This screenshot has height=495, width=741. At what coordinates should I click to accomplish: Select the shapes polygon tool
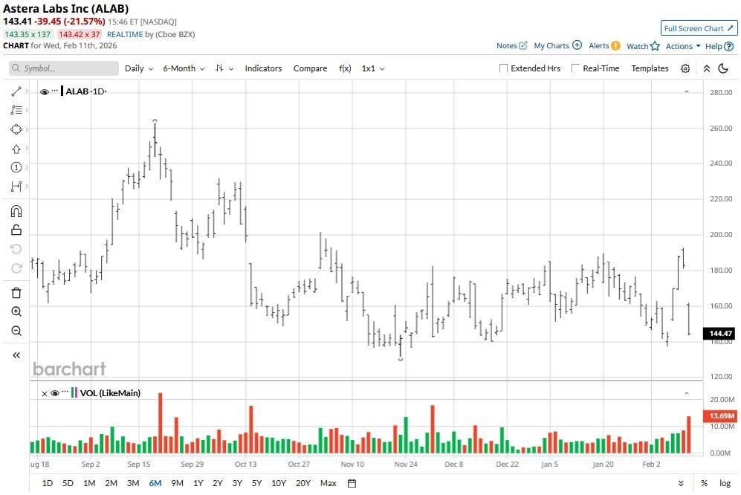point(16,129)
